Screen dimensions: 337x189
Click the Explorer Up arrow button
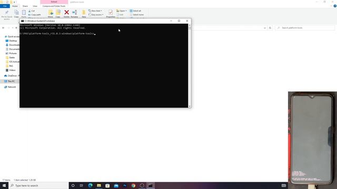[x=16, y=28]
